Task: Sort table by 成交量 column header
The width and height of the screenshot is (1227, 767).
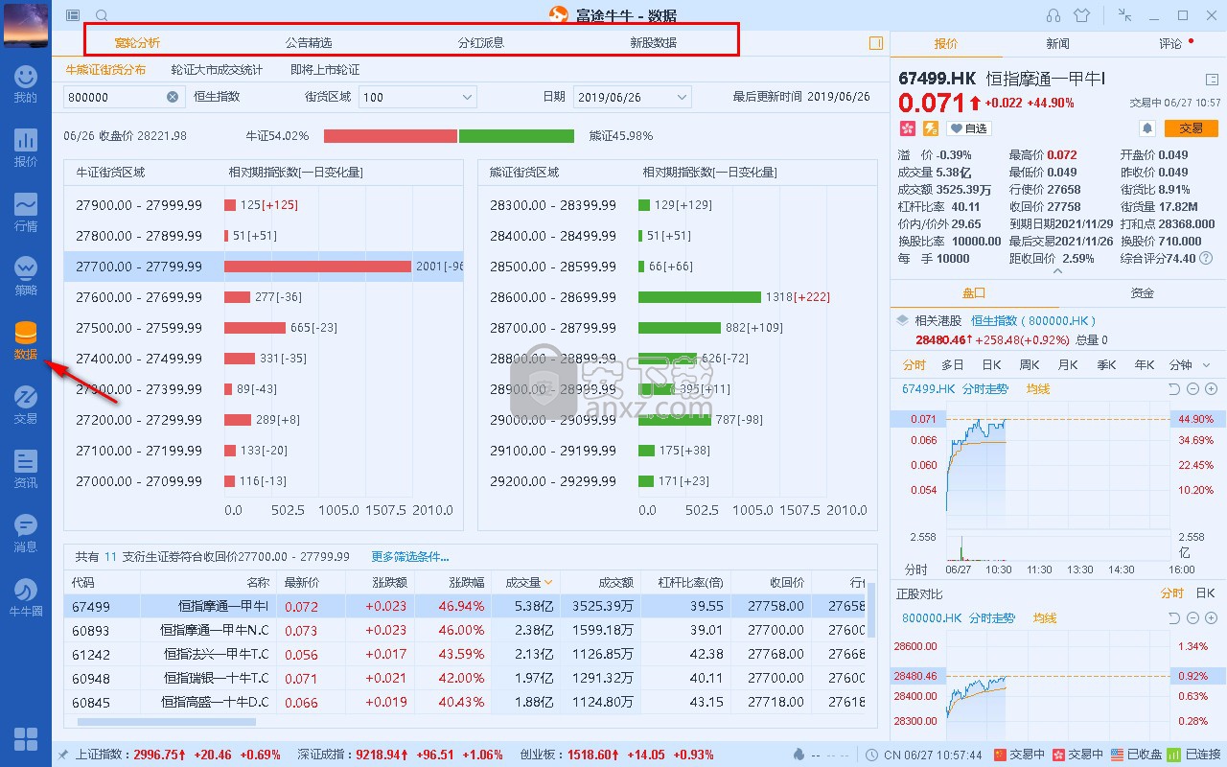Action: (529, 582)
